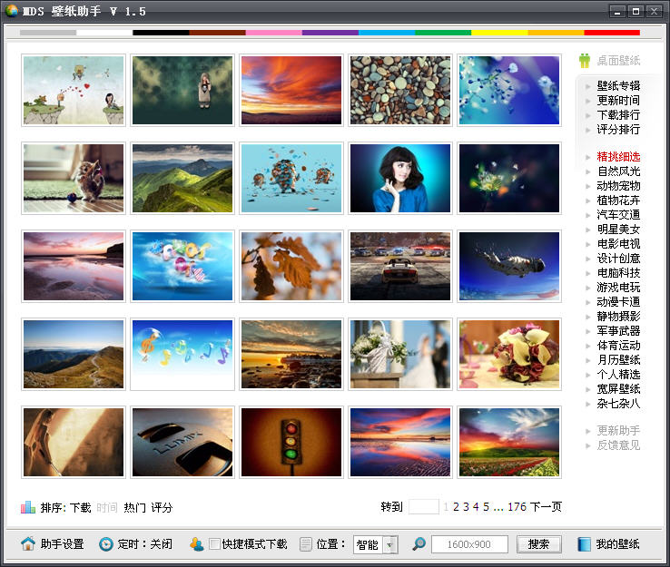The height and width of the screenshot is (567, 670).
Task: Select the gray color filter swatch
Action: tap(48, 33)
